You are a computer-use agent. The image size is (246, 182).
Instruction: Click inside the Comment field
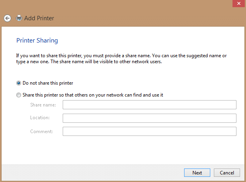149,132
